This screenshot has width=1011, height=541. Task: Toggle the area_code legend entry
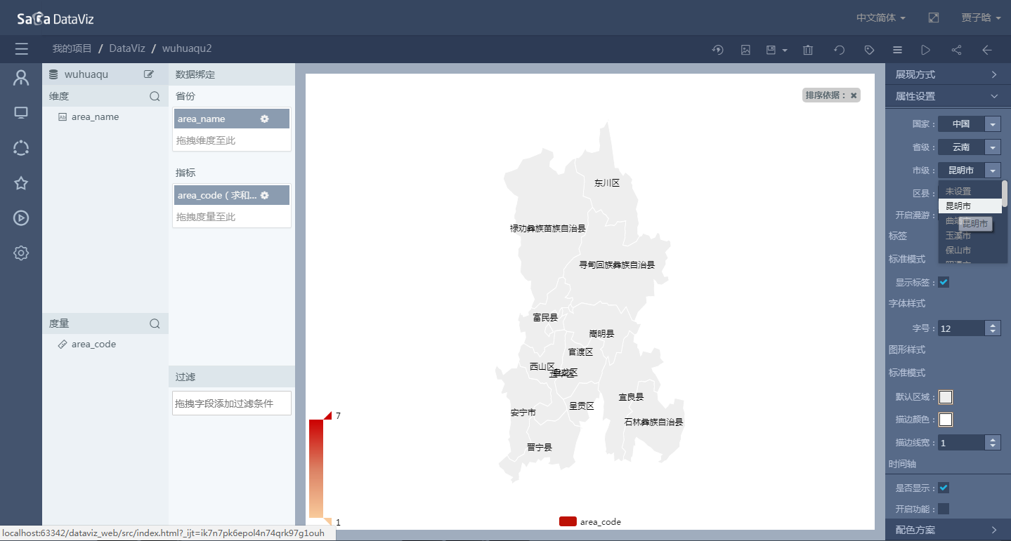point(590,521)
